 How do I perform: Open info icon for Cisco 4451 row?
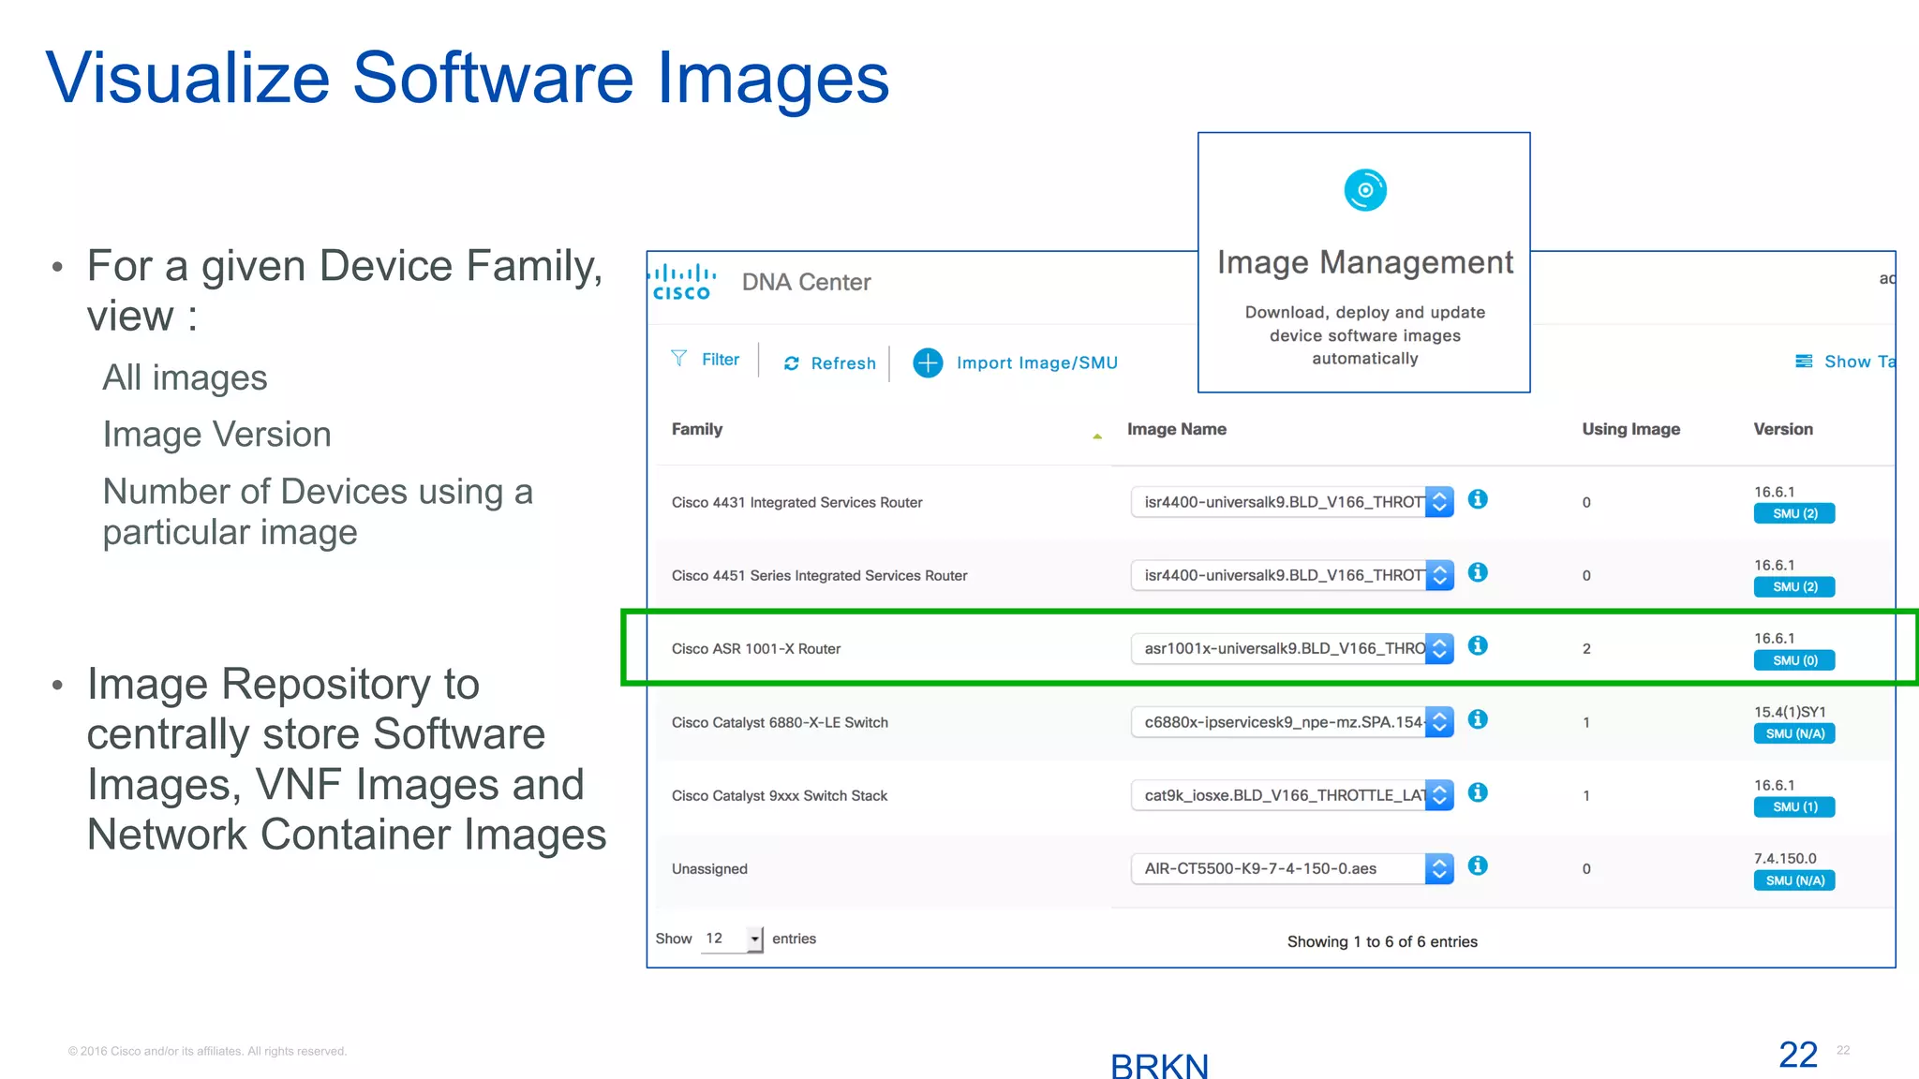(1478, 572)
